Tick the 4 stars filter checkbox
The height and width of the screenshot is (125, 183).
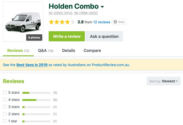click(x=5, y=100)
